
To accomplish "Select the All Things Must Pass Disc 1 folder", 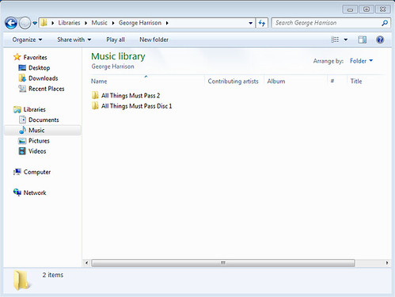I will [136, 106].
